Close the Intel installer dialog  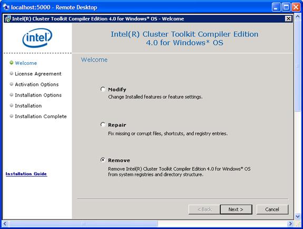pyautogui.click(x=288, y=18)
